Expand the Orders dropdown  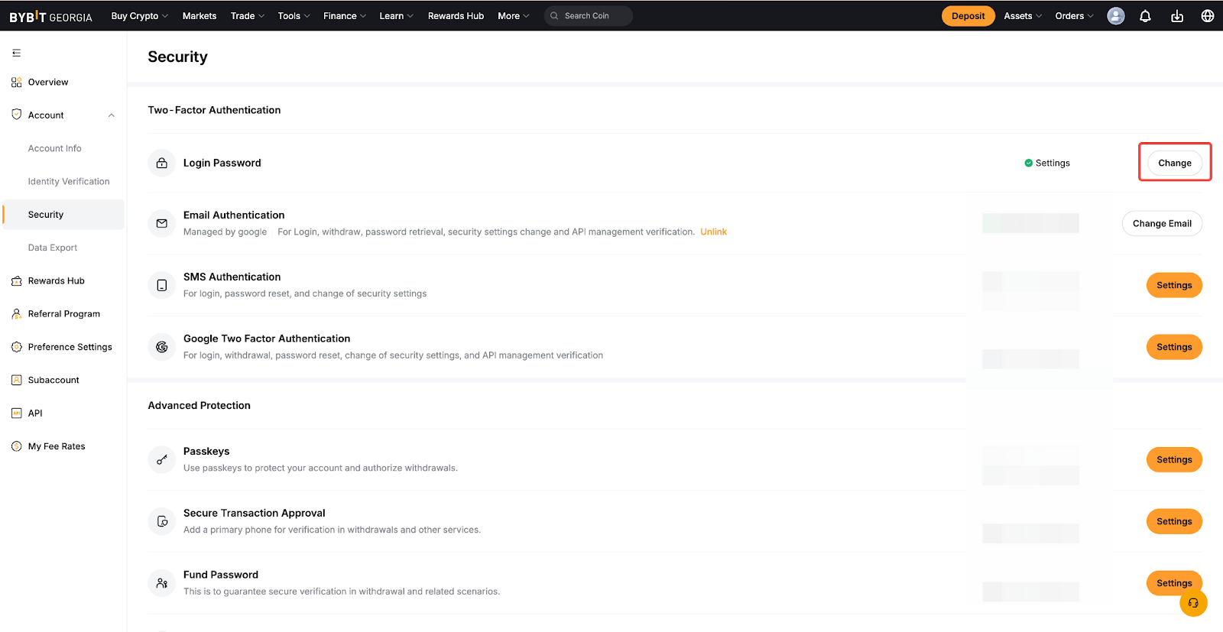(1074, 16)
